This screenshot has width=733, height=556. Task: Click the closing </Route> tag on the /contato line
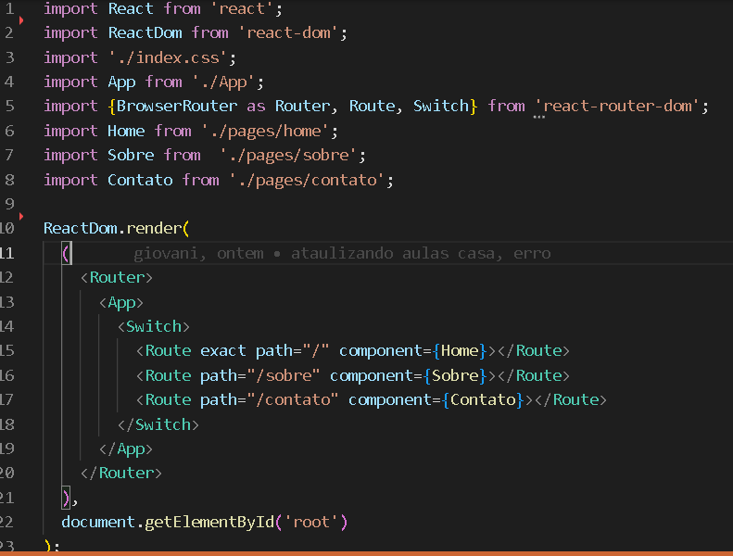point(571,399)
